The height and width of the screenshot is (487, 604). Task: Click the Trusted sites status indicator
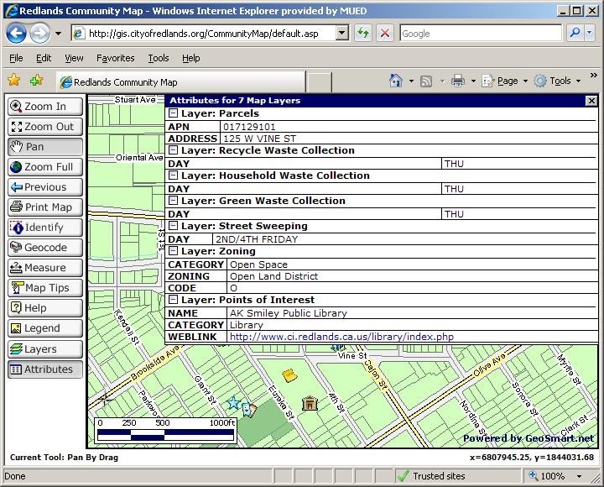coord(430,476)
